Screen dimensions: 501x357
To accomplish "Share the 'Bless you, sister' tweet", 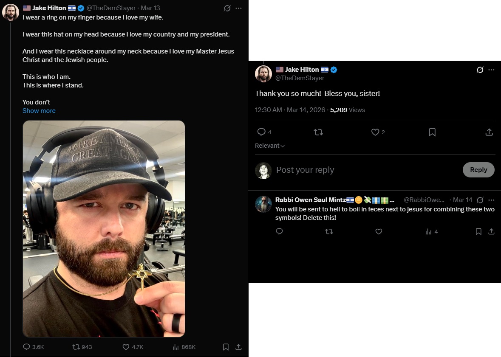I will tap(489, 132).
